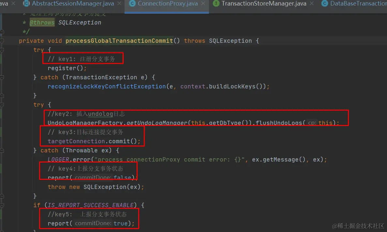
Task: Click the "process connectionProxy commit error" string
Action: (x=170, y=160)
